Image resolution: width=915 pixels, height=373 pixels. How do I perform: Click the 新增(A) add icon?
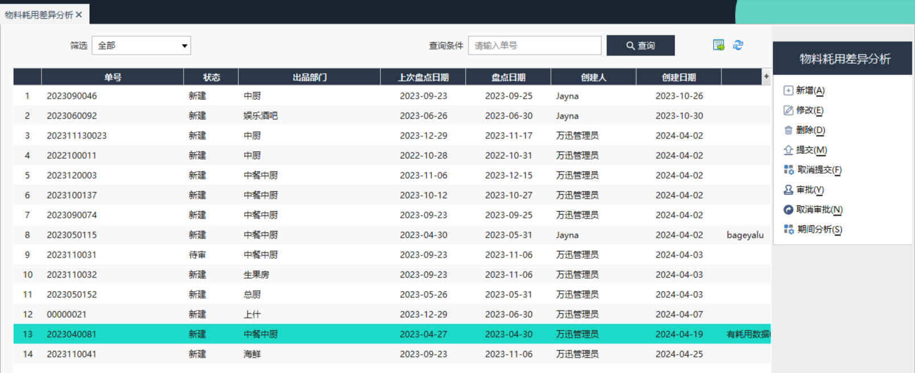coord(788,90)
